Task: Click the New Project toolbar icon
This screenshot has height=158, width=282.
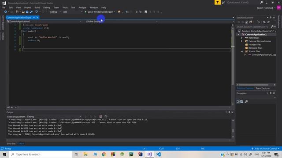Action: click(x=17, y=12)
